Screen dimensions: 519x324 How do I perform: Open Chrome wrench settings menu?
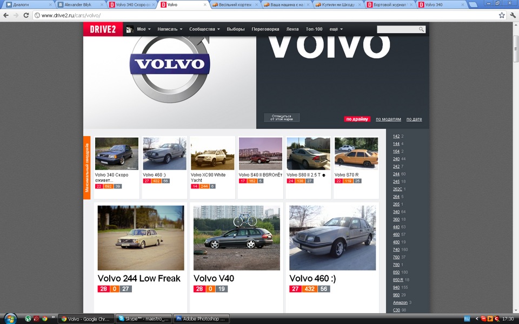tap(514, 15)
